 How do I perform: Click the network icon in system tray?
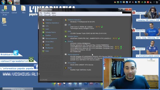pos(157,2)
